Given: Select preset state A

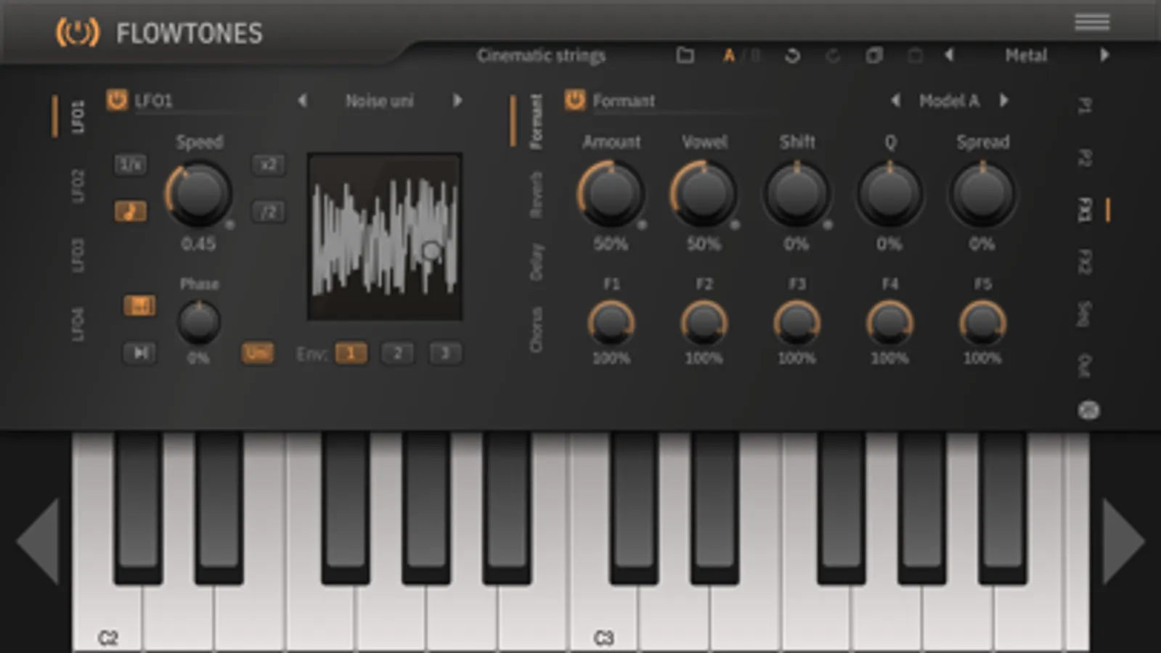Looking at the screenshot, I should coord(729,56).
